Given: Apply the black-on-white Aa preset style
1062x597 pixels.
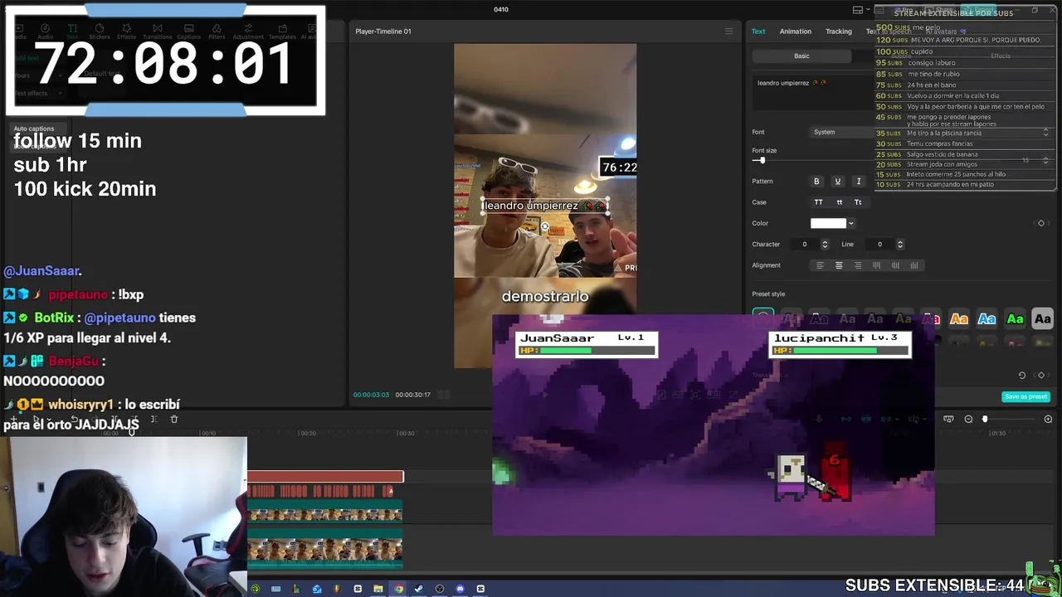Looking at the screenshot, I should tap(1043, 319).
